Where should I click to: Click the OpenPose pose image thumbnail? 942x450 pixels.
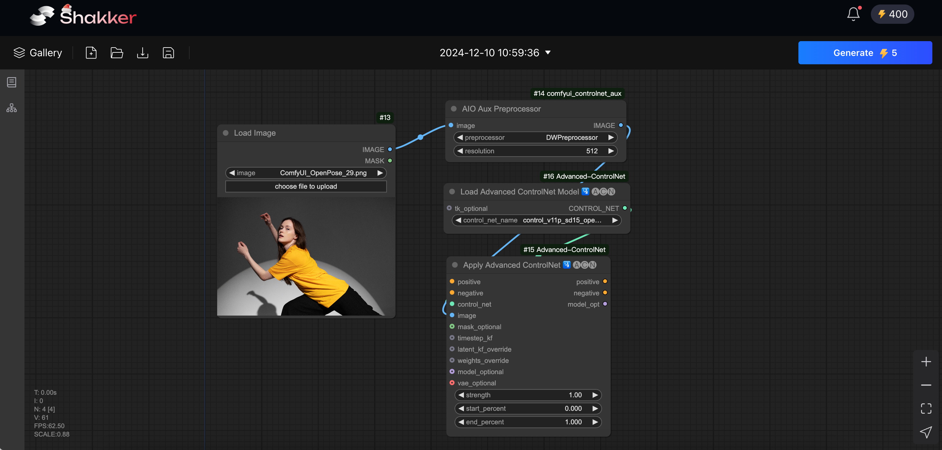click(x=306, y=258)
